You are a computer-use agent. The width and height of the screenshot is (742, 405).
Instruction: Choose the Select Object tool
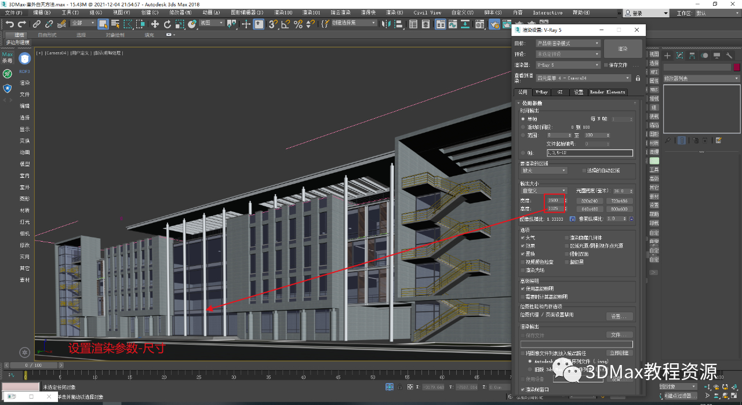tap(103, 24)
